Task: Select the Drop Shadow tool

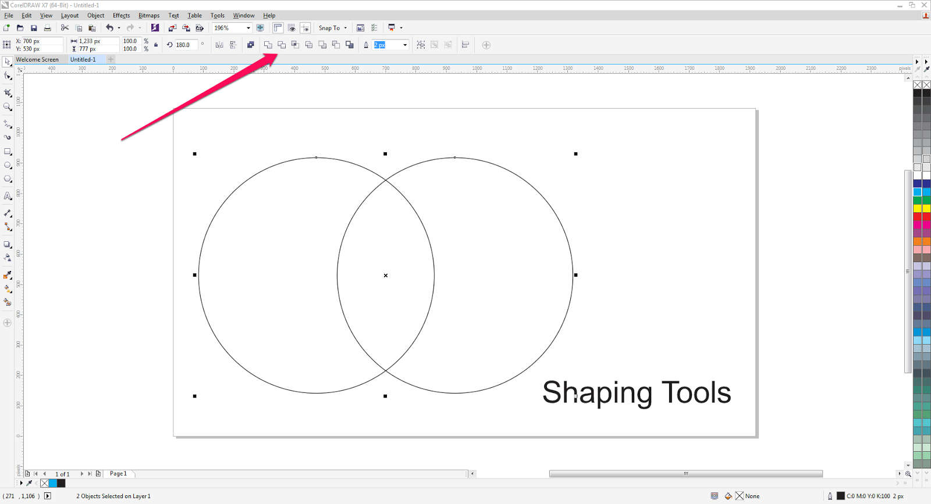Action: pyautogui.click(x=8, y=245)
